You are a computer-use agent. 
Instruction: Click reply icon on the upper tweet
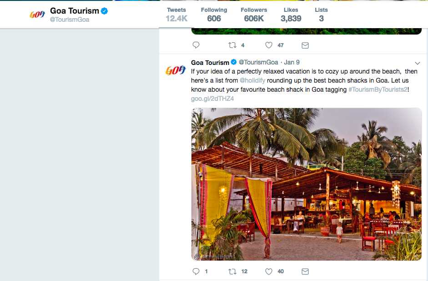(196, 45)
